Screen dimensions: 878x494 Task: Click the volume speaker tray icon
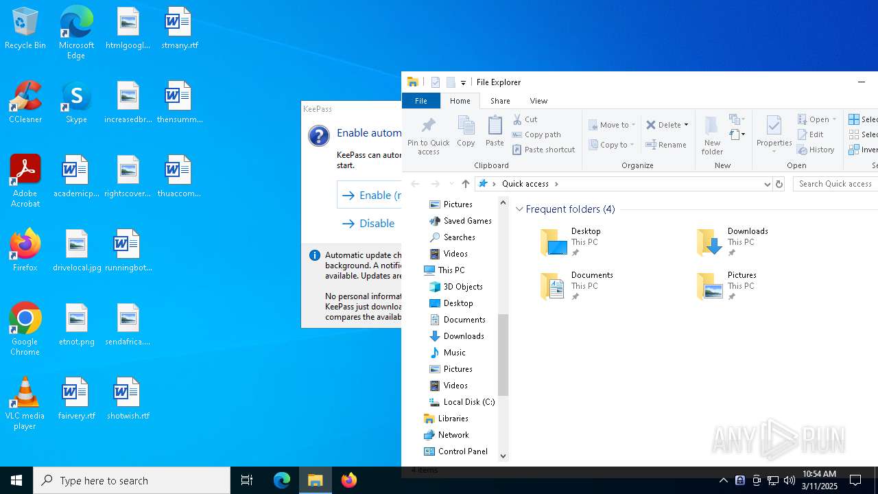point(790,480)
